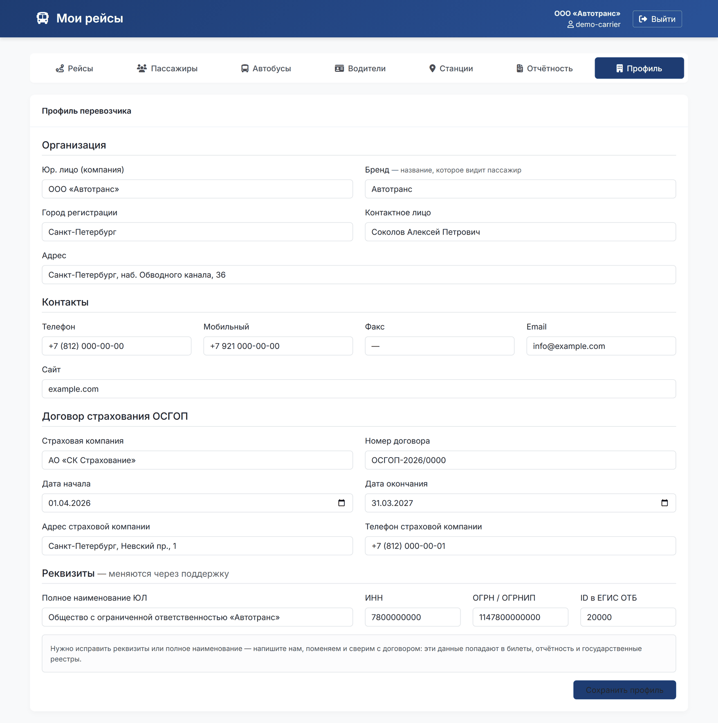Click the Мои рейсы header title

(90, 18)
